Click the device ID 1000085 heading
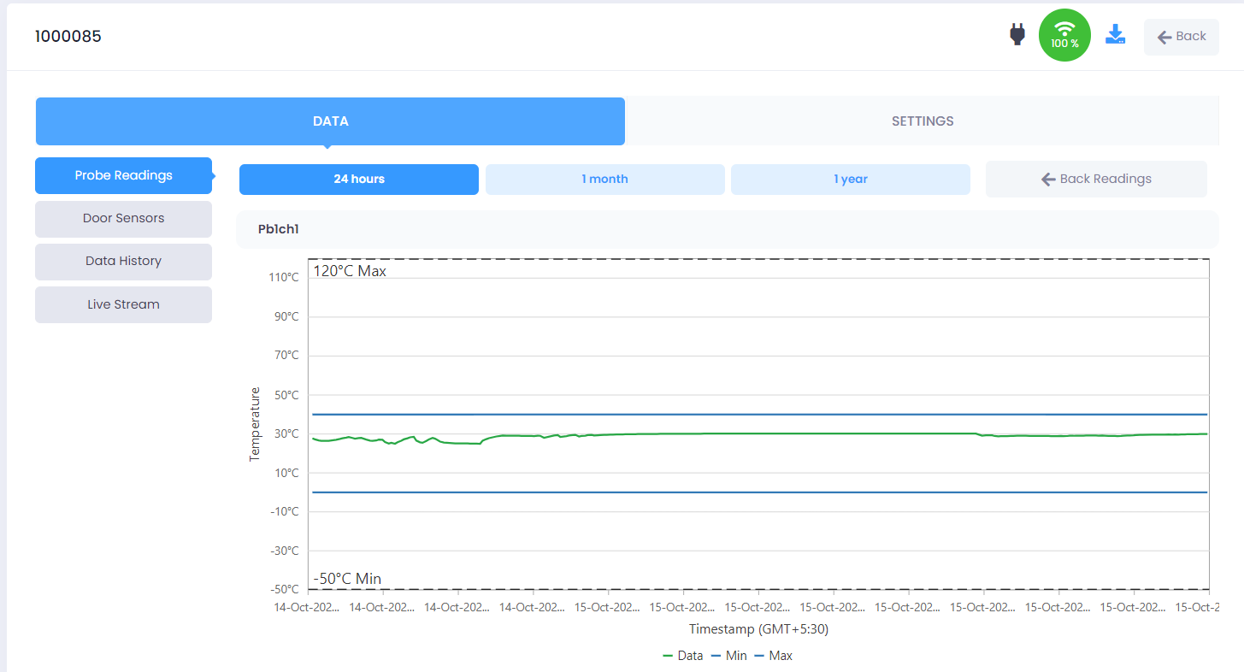1244x672 pixels. 68,37
